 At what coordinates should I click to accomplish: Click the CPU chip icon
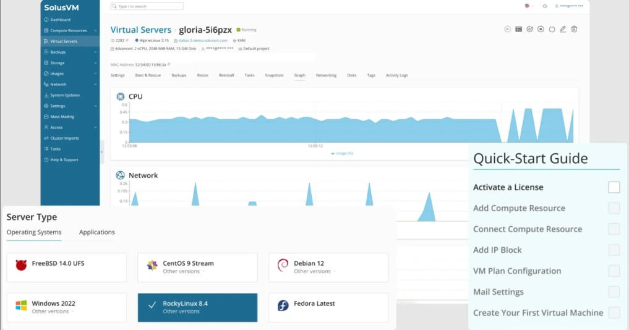click(121, 96)
